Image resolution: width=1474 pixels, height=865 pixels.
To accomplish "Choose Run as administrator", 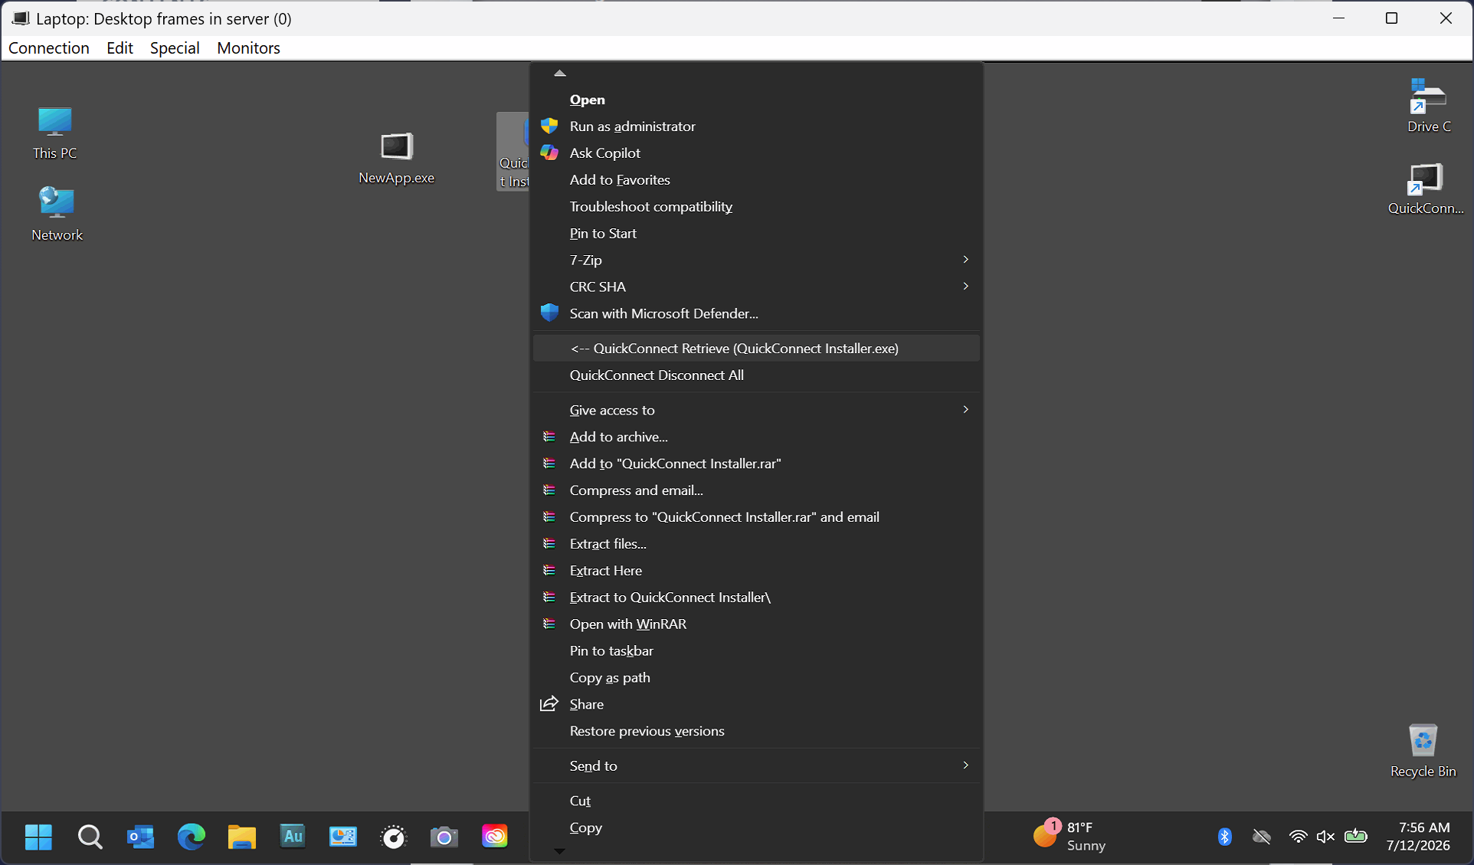I will pos(756,126).
